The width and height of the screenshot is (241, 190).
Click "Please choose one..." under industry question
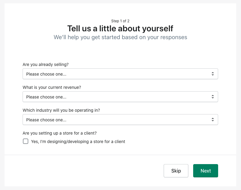tap(46, 120)
